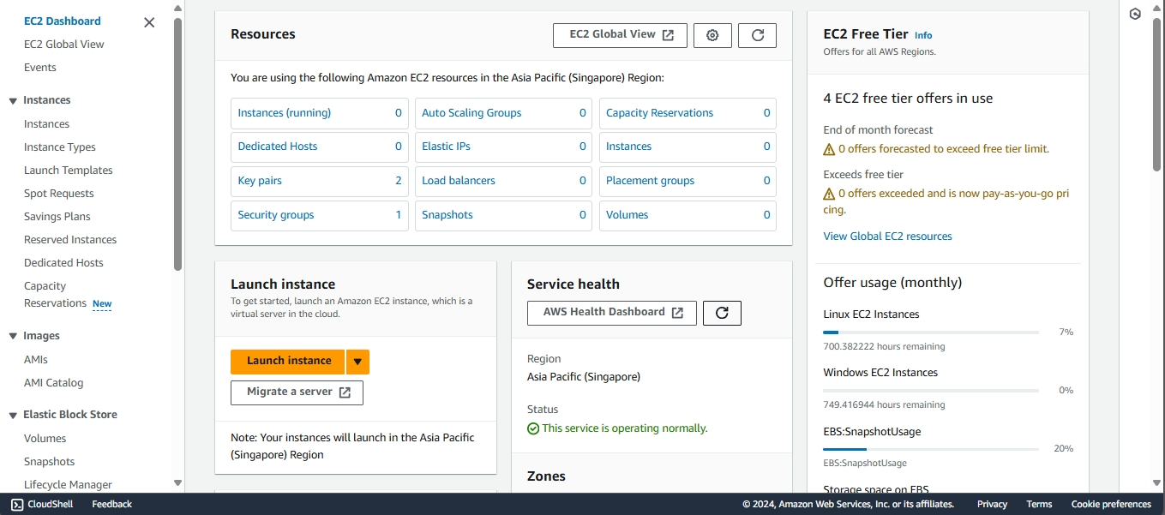The width and height of the screenshot is (1165, 515).
Task: Open the Key pairs resource link
Action: (260, 181)
